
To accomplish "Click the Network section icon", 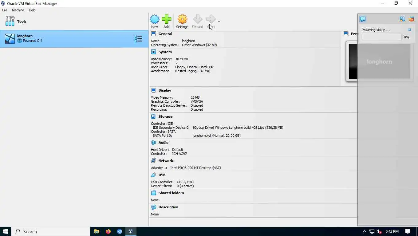I will (x=154, y=161).
